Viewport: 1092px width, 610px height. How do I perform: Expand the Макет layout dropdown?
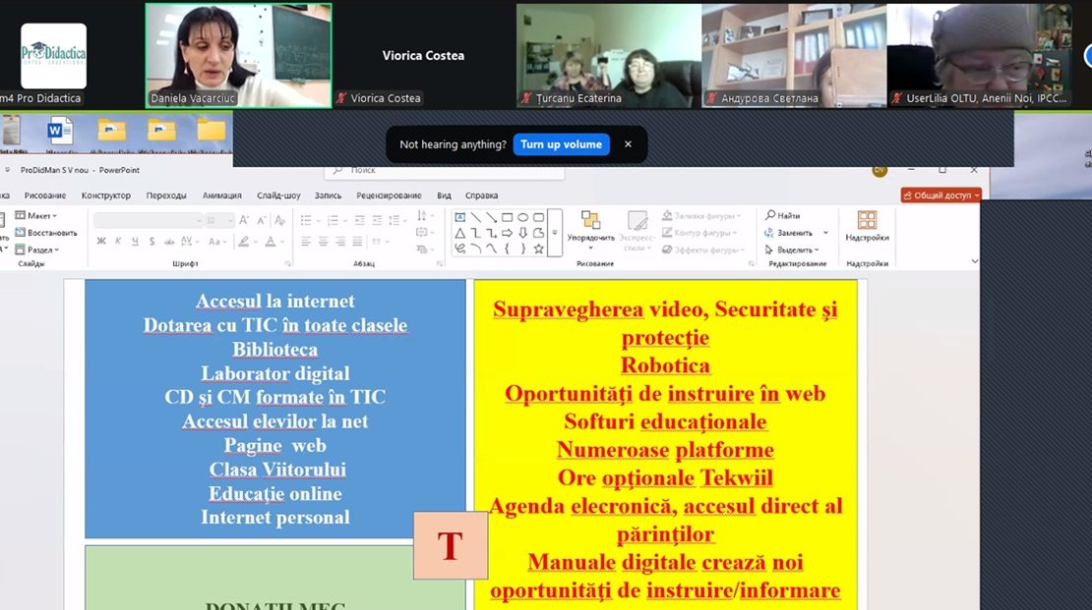[x=40, y=215]
